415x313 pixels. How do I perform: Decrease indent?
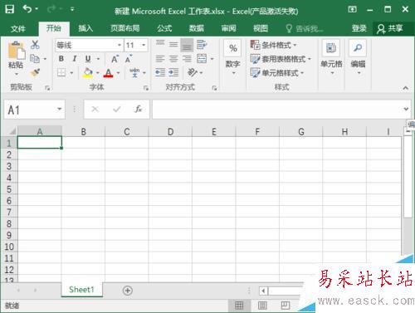point(160,72)
